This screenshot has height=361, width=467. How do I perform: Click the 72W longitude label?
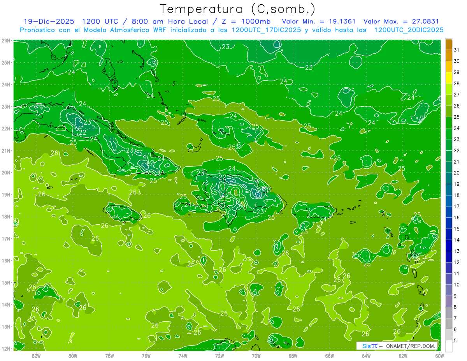point(219,356)
